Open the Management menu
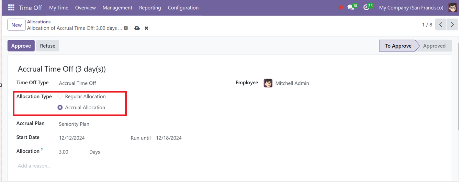 [x=117, y=8]
